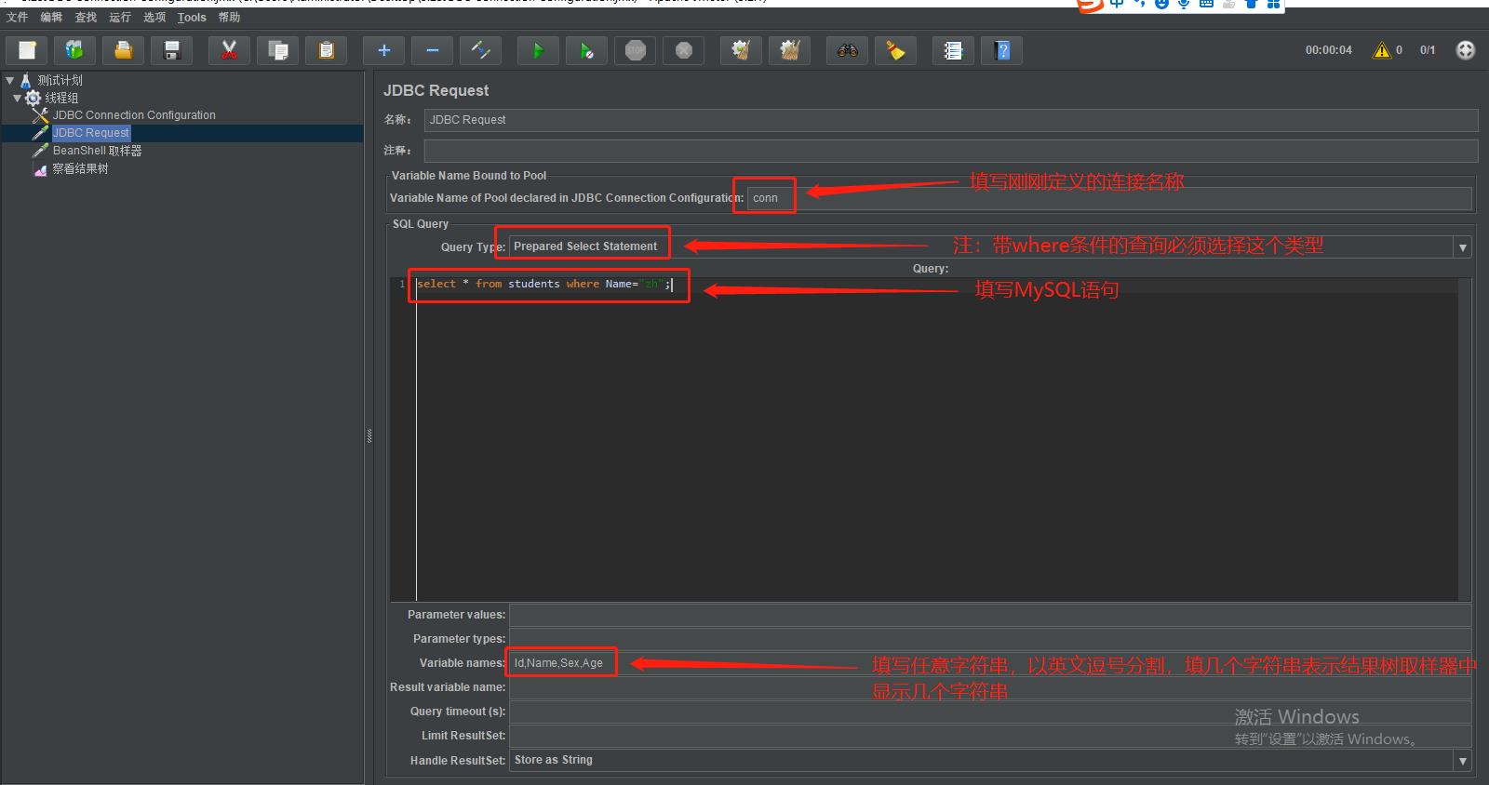The width and height of the screenshot is (1489, 785).
Task: Click the Limit ResultSet field
Action: pyautogui.click(x=990, y=736)
